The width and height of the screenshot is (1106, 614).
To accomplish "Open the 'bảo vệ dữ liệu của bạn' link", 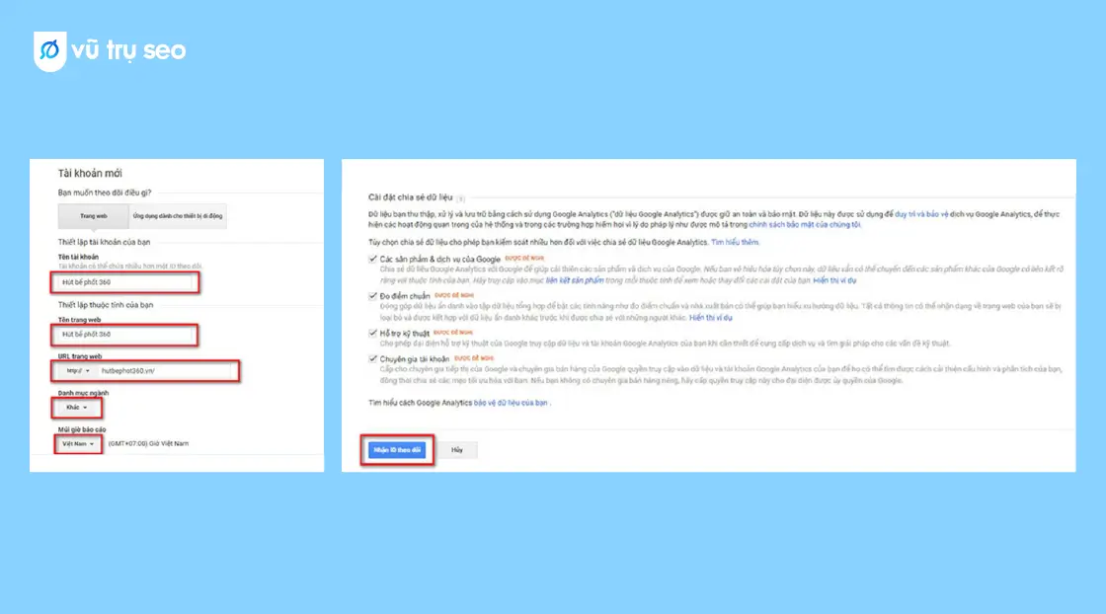I will tap(511, 403).
